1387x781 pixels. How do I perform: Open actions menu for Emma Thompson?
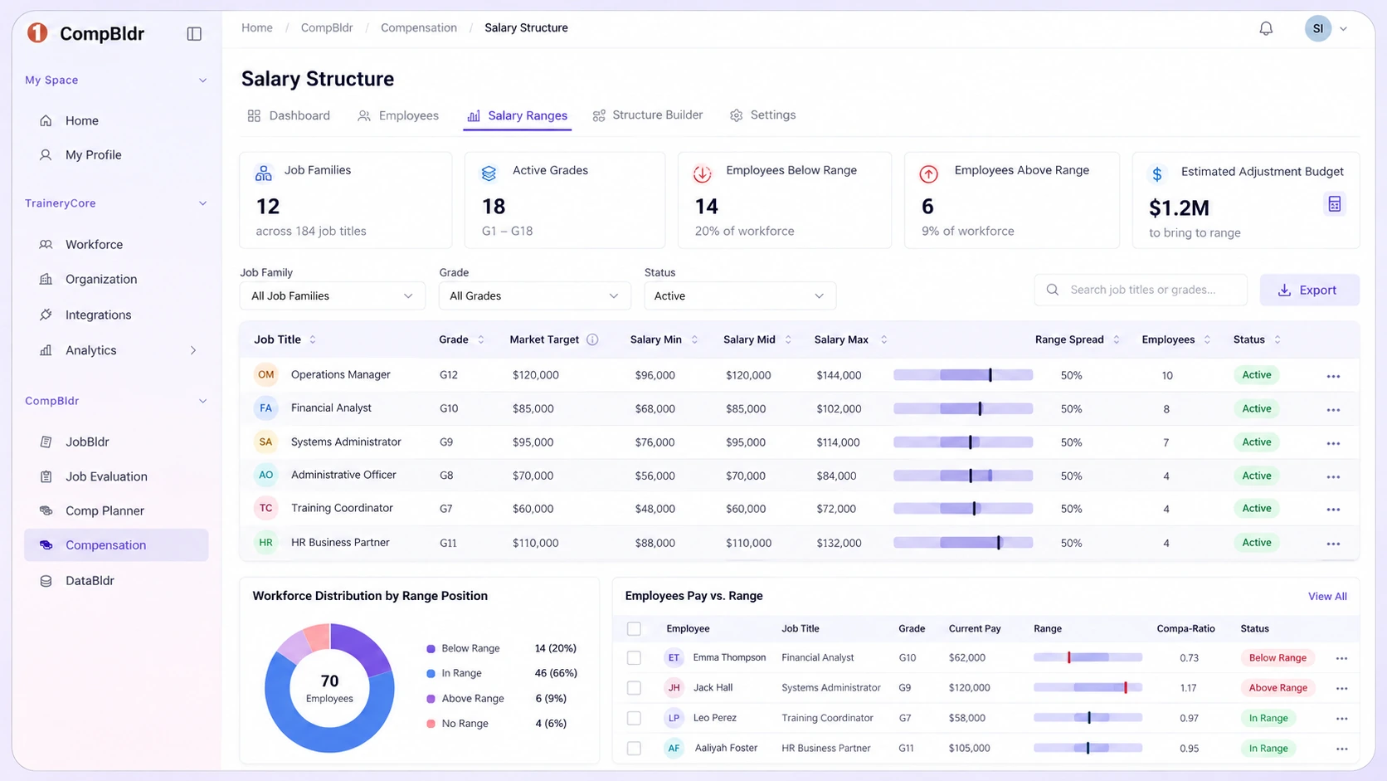coord(1341,658)
